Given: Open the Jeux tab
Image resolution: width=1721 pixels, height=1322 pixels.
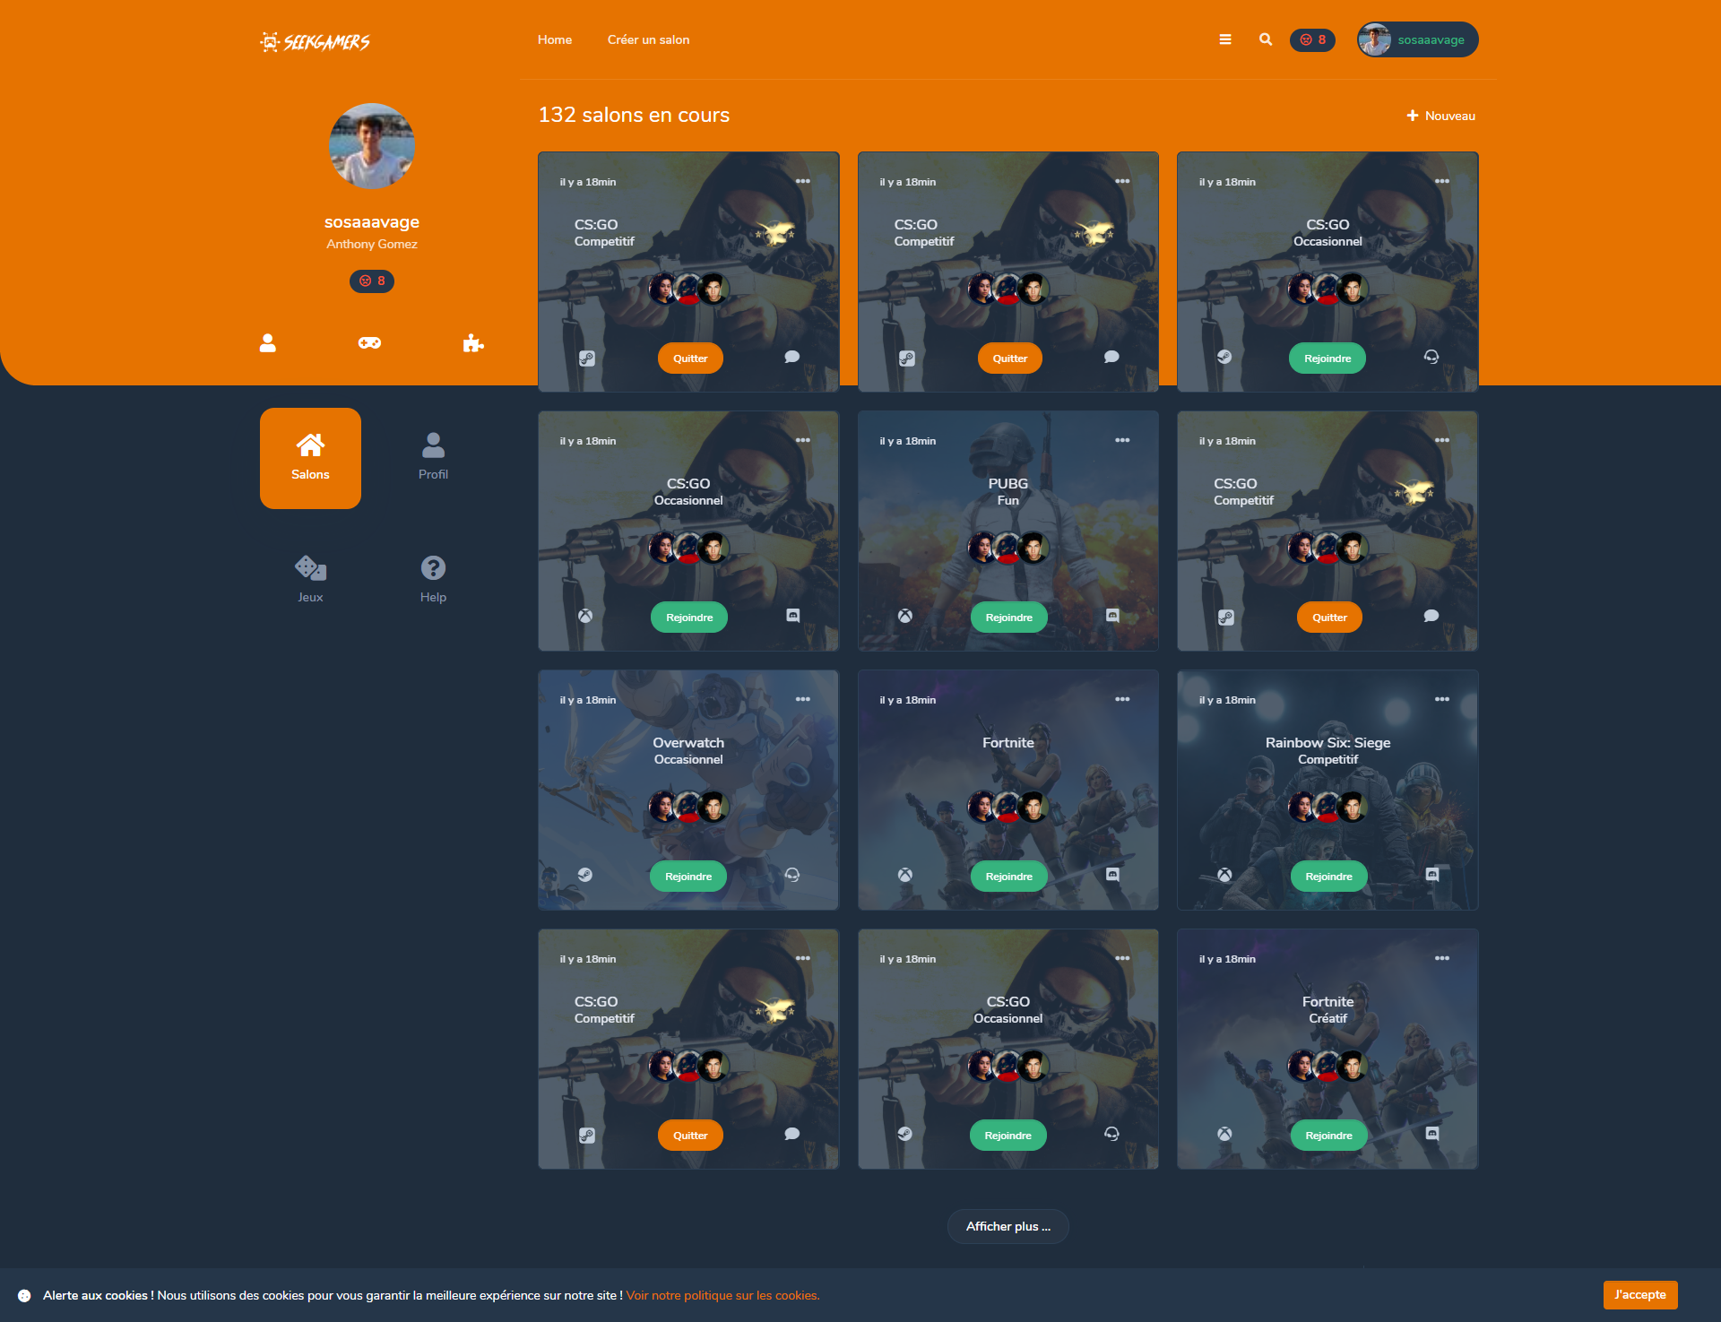Looking at the screenshot, I should tap(310, 581).
